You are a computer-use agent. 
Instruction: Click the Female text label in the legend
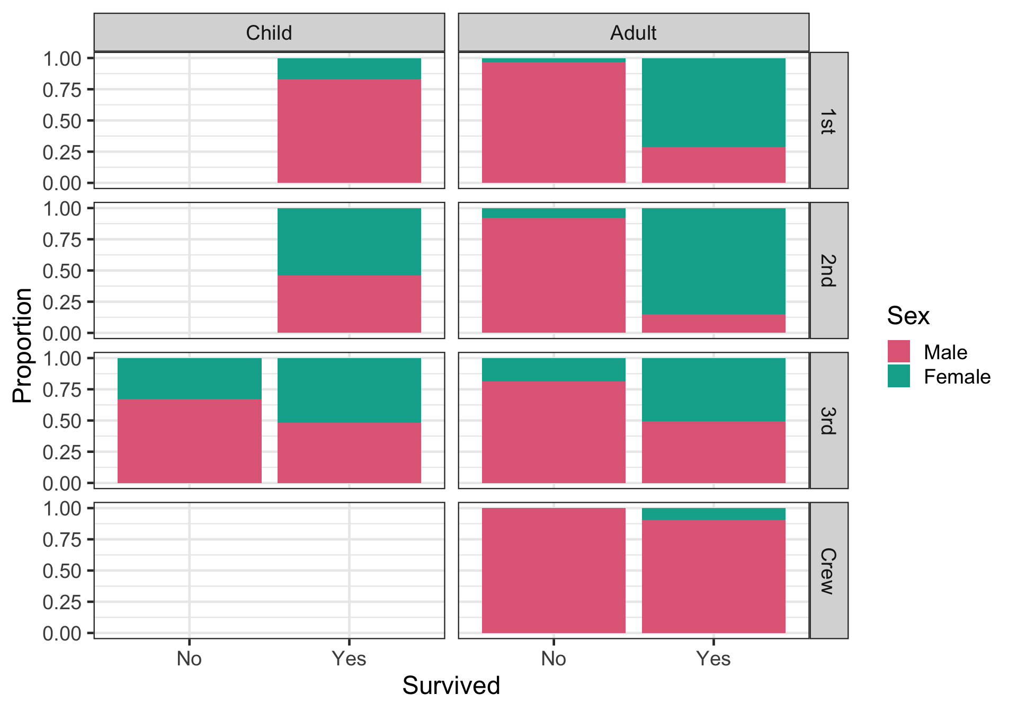(x=957, y=377)
